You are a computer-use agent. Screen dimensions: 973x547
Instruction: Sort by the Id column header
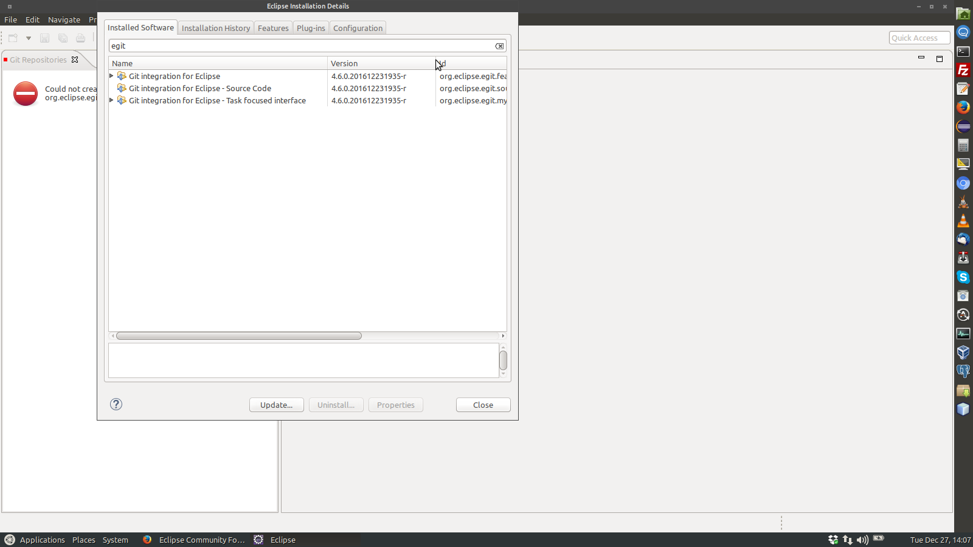(x=471, y=63)
